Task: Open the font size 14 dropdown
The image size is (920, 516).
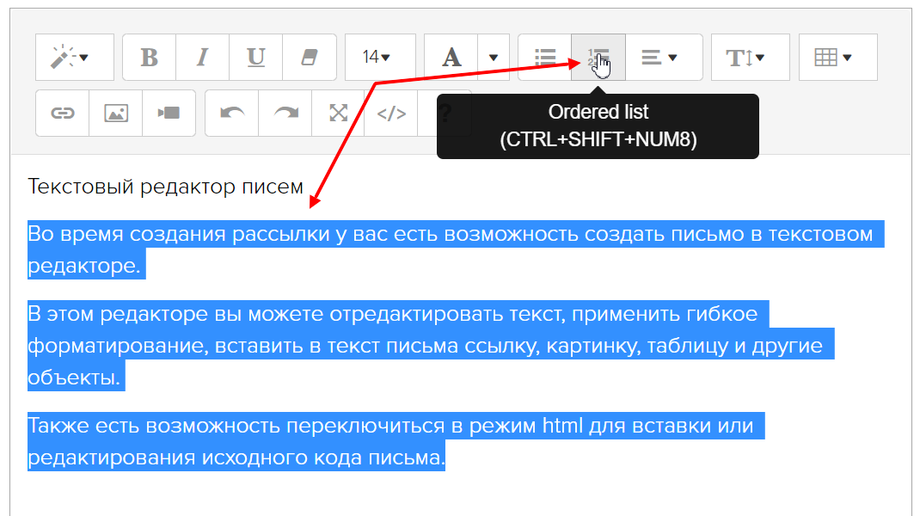Action: pos(379,58)
